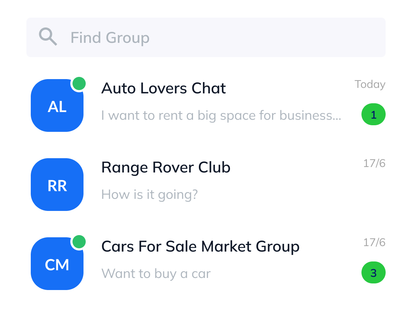This screenshot has width=412, height=312.
Task: Select the Range Rover Club RR avatar
Action: (x=57, y=185)
